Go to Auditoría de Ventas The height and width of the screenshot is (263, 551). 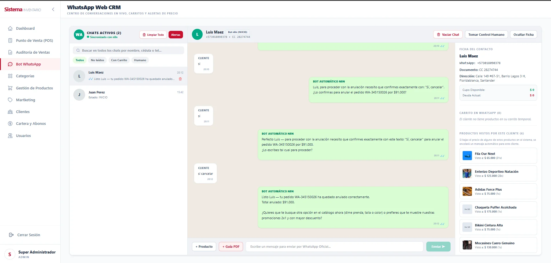(x=30, y=52)
